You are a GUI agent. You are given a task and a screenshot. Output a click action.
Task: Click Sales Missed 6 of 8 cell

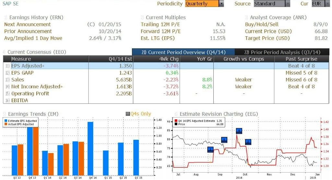coord(302,80)
